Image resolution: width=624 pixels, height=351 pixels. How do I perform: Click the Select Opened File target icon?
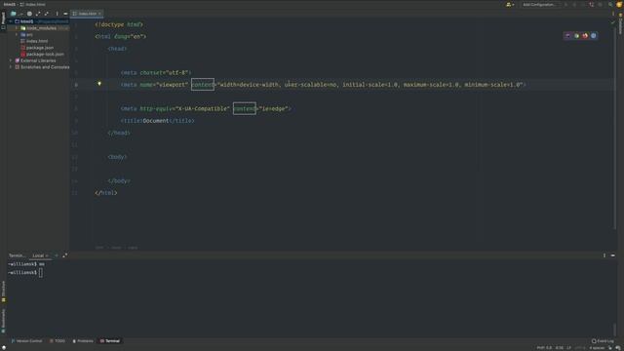tap(29, 14)
